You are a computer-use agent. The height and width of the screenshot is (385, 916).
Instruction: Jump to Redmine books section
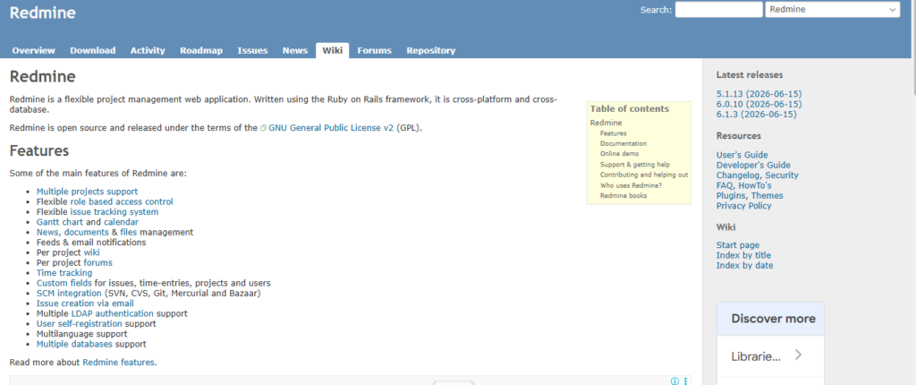pos(623,195)
